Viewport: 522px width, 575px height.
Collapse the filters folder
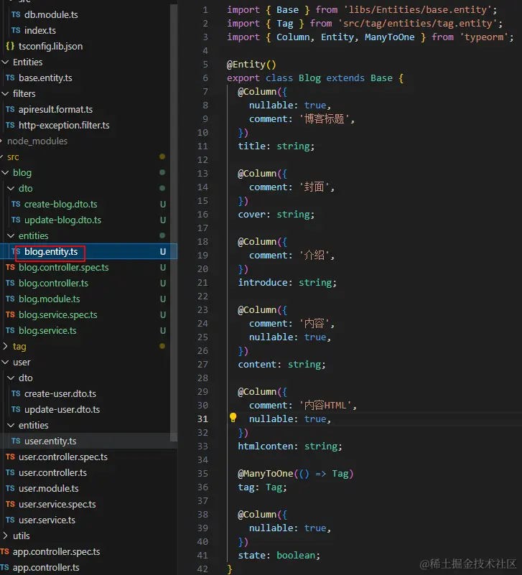[5, 93]
